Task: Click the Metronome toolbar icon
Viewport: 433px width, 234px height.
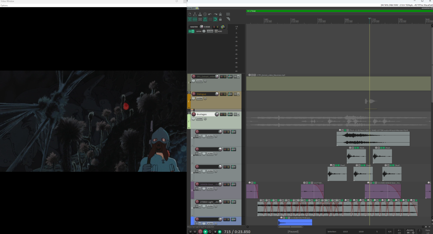Action: pos(220,14)
